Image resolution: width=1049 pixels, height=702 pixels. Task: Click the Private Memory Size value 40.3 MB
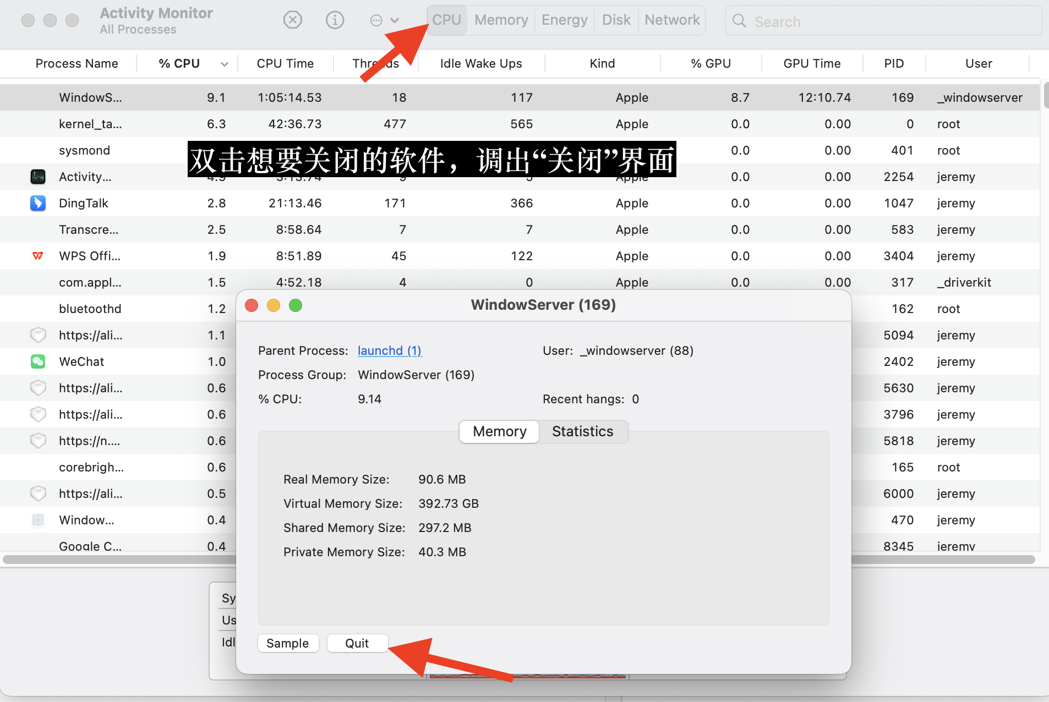[x=442, y=552]
